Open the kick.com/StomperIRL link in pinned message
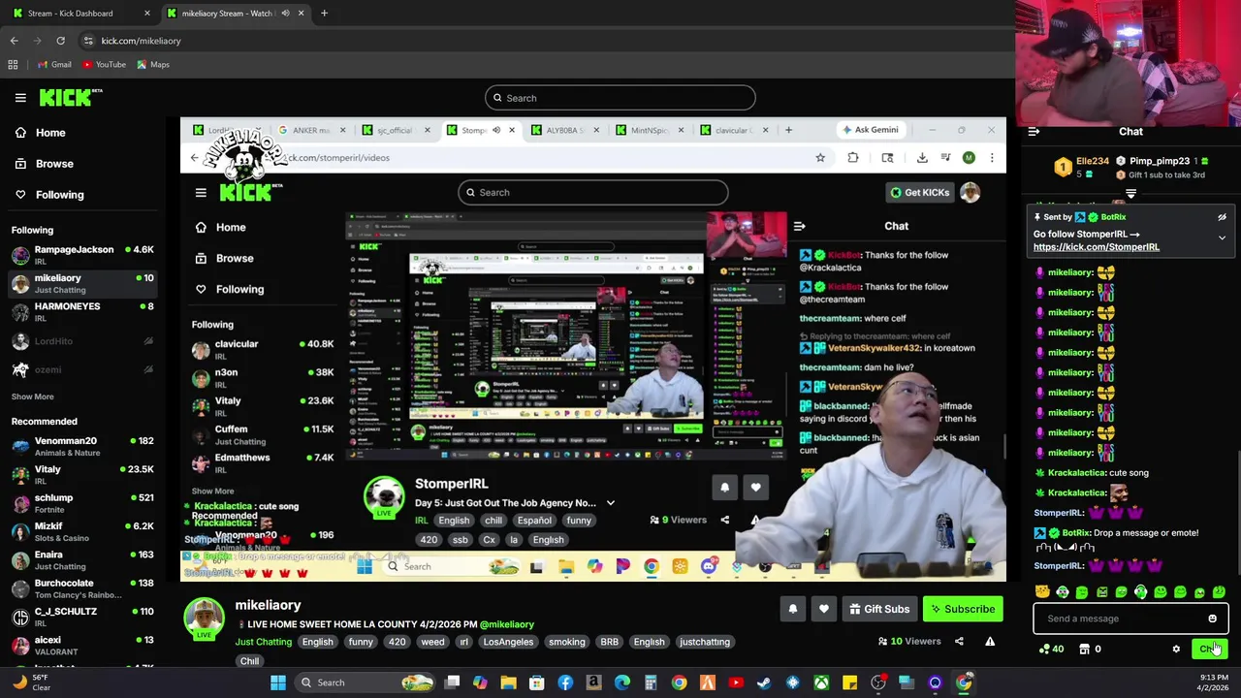 [x=1097, y=247]
